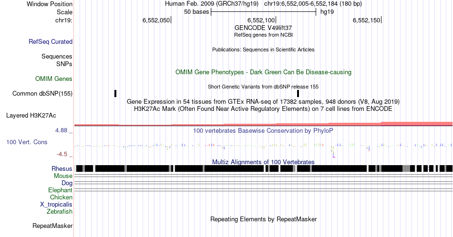This screenshot has width=453, height=237.
Task: Click the RepeatMasker track label
Action: coord(52,226)
